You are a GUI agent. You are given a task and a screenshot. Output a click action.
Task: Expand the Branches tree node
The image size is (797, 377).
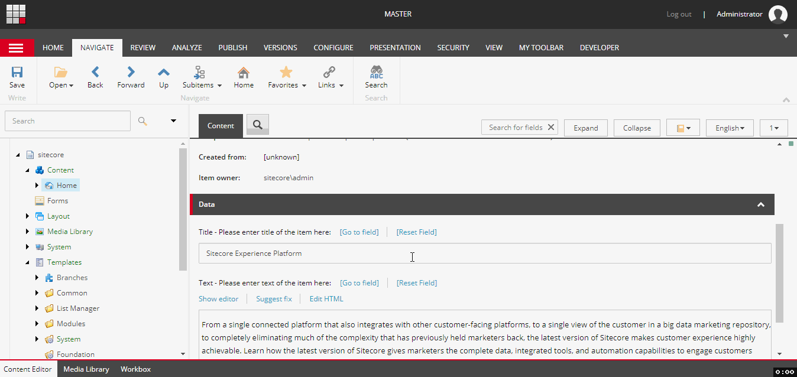click(37, 278)
